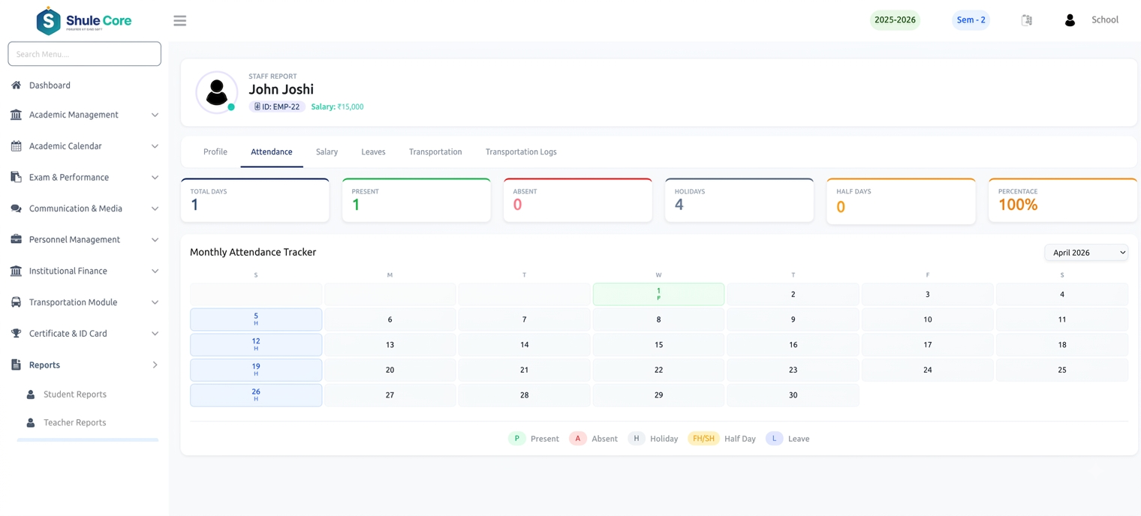Viewport: 1141px width, 516px height.
Task: Click the Academic Management building icon
Action: coord(16,115)
